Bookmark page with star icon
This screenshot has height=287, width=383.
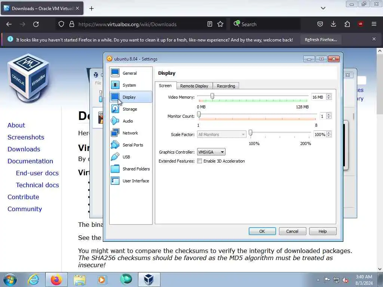pos(220,24)
